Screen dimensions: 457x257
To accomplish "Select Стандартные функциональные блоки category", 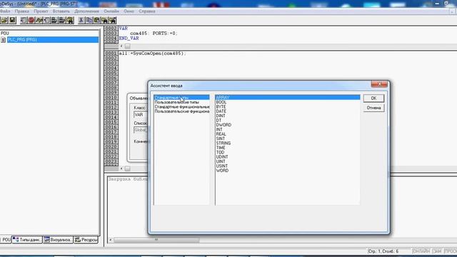I will pyautogui.click(x=181, y=107).
